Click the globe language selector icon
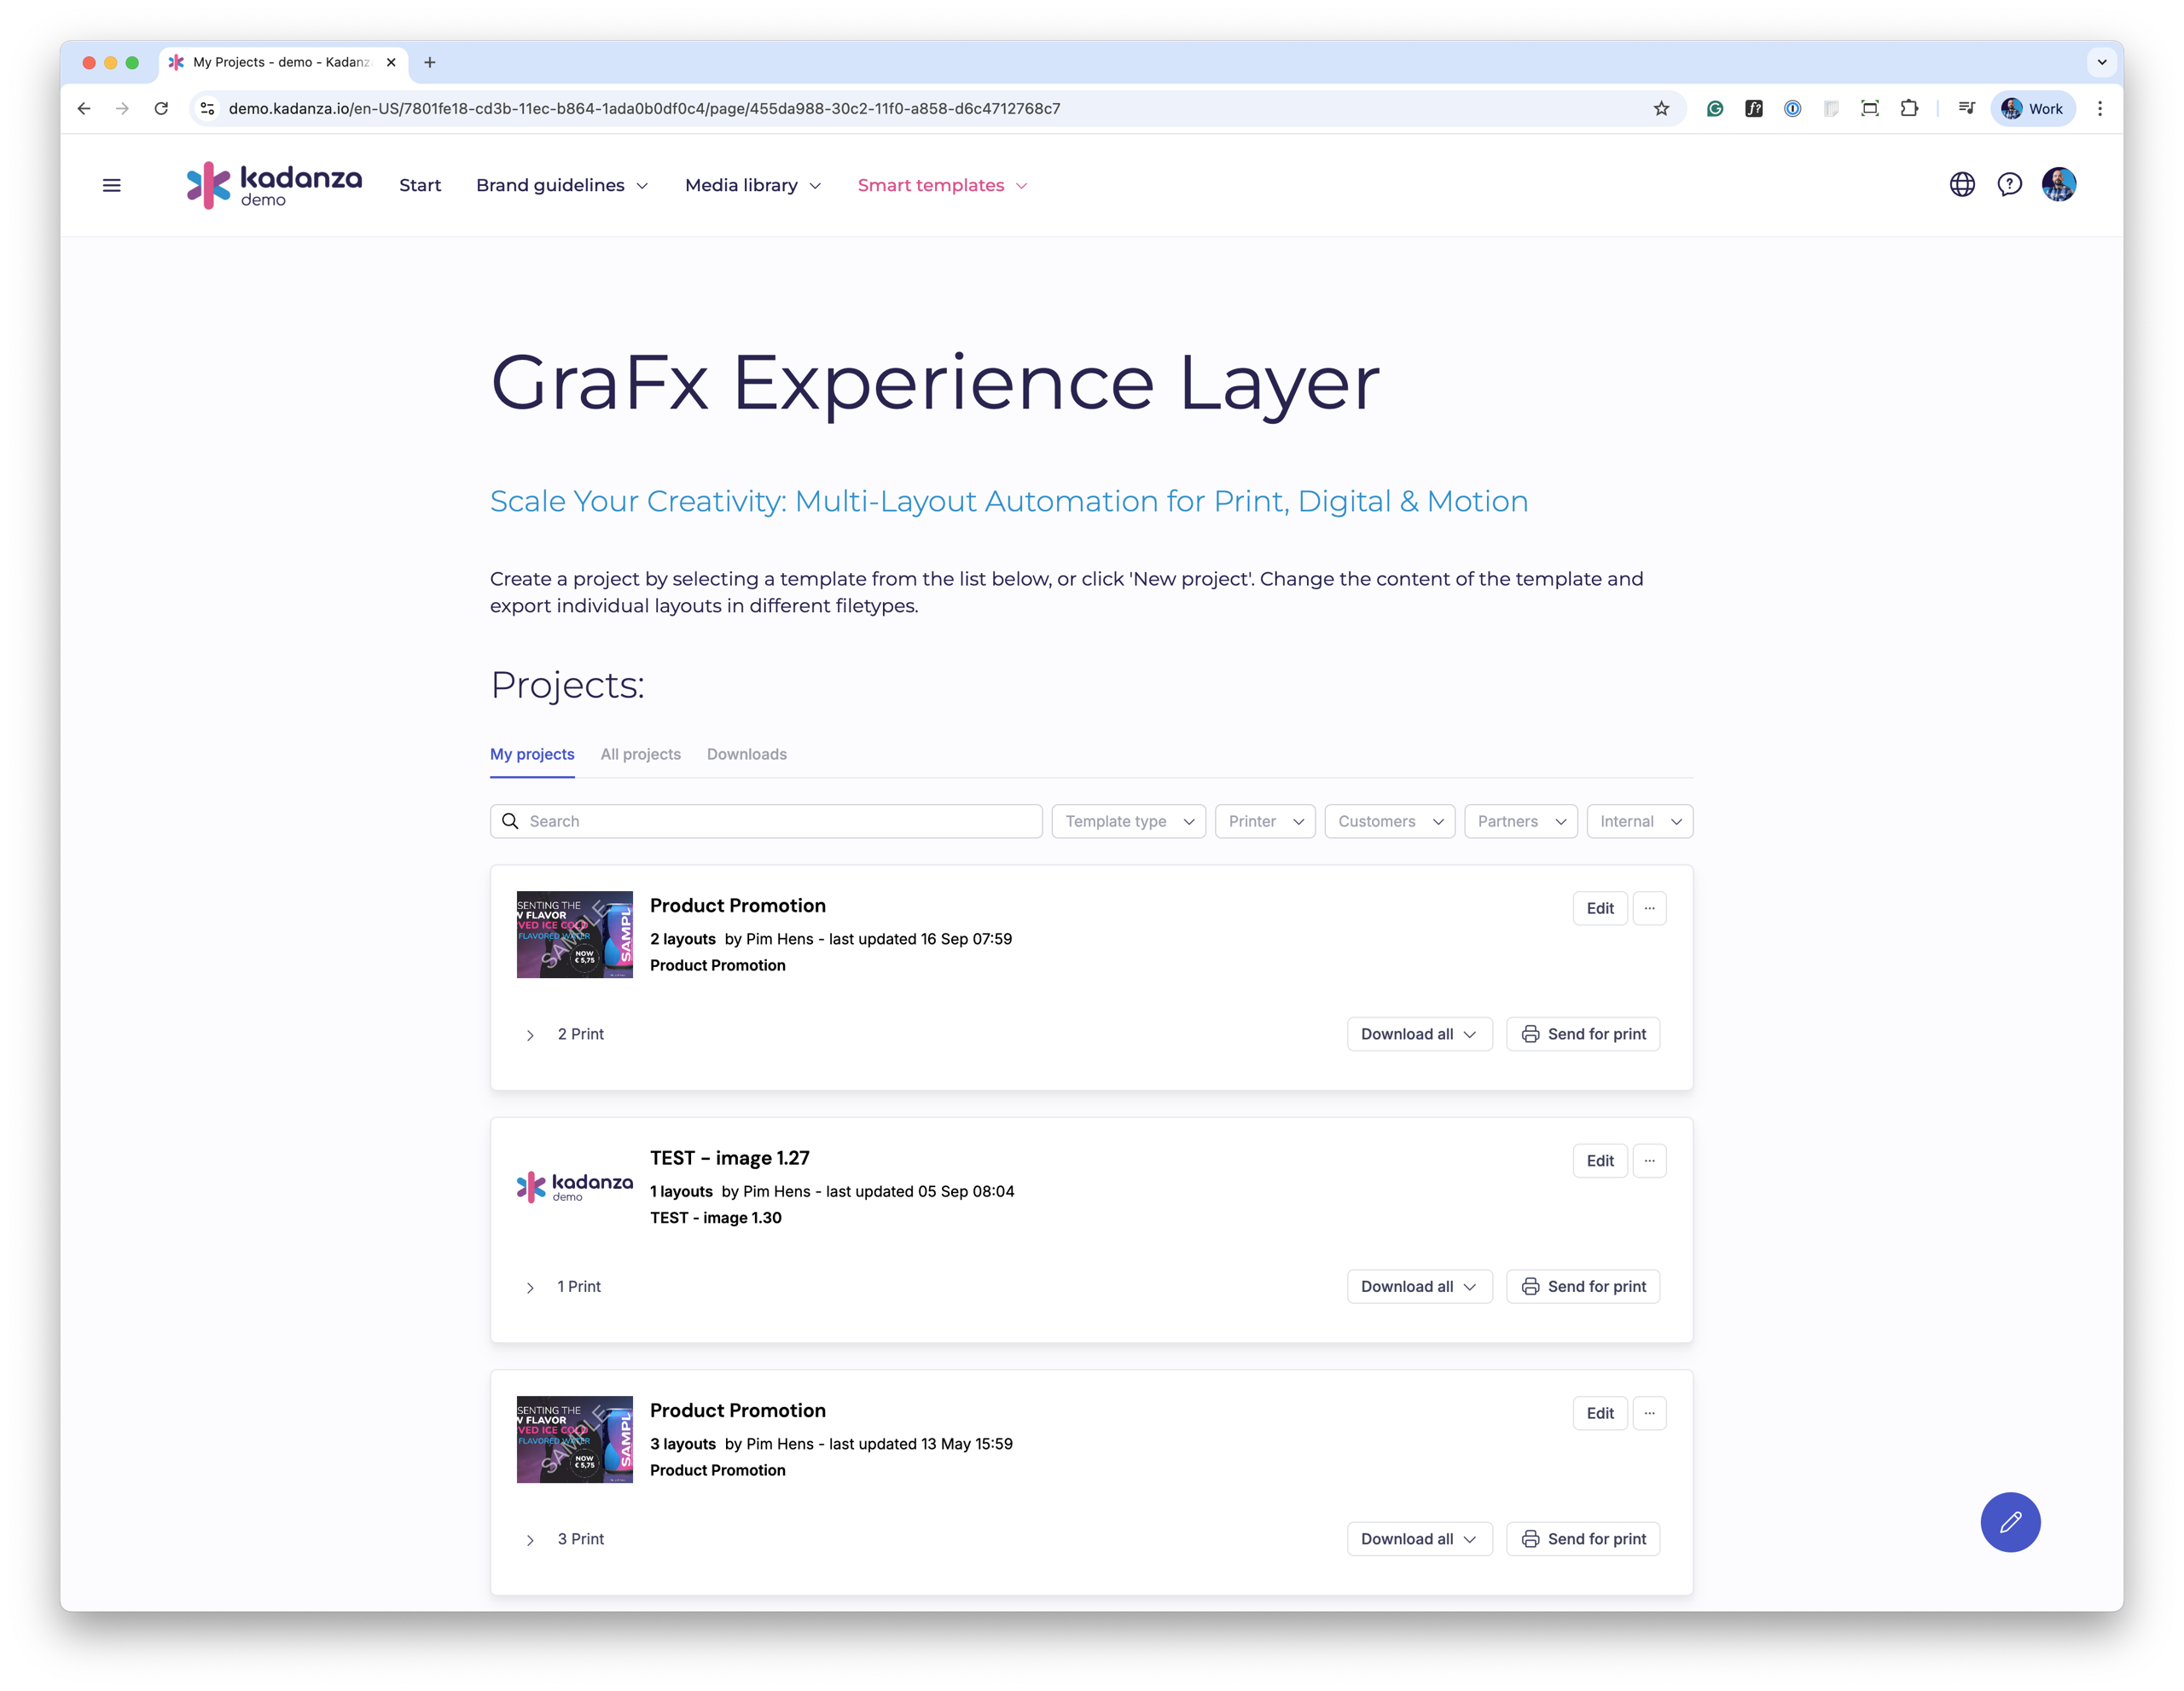Screen dimensions: 2184x1691 point(1962,185)
